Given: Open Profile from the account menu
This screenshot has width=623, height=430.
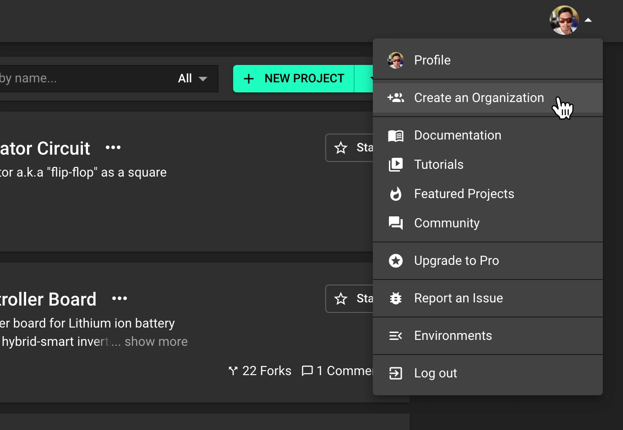Looking at the screenshot, I should pos(432,60).
